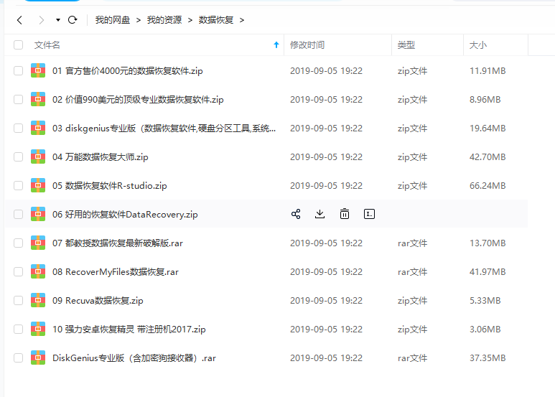Select file 05 数据恢复软件R-studio.zip
This screenshot has width=555, height=397.
click(x=109, y=185)
